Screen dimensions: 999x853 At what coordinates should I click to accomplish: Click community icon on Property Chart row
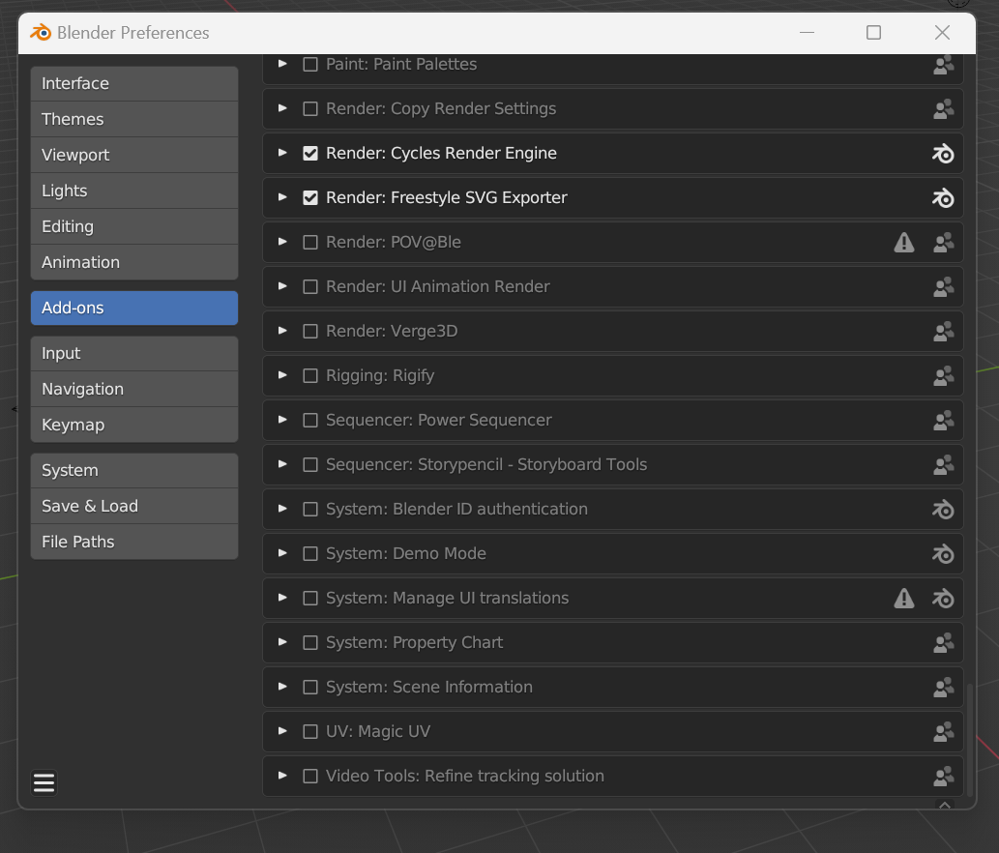(944, 643)
